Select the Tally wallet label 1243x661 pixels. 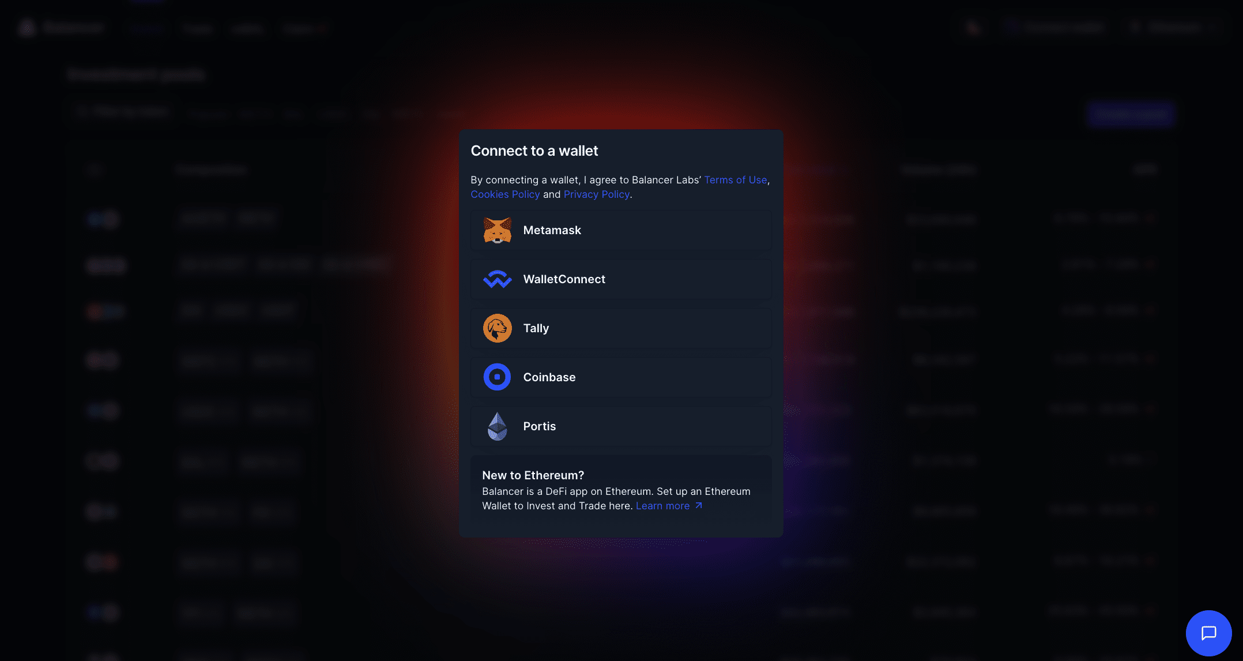click(536, 328)
